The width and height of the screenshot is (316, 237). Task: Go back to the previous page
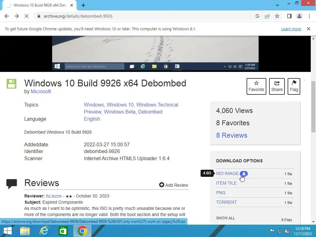point(7,16)
